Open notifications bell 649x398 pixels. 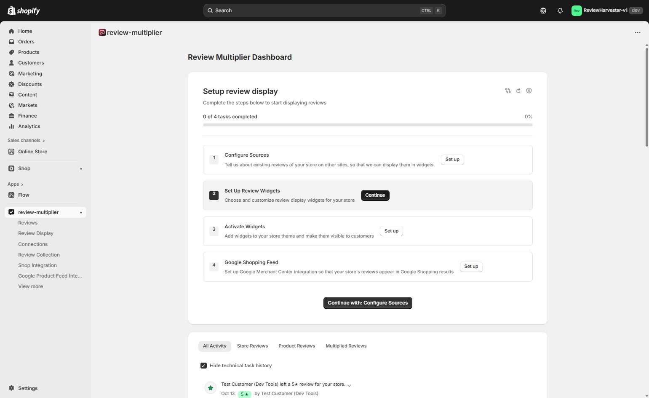pos(560,11)
